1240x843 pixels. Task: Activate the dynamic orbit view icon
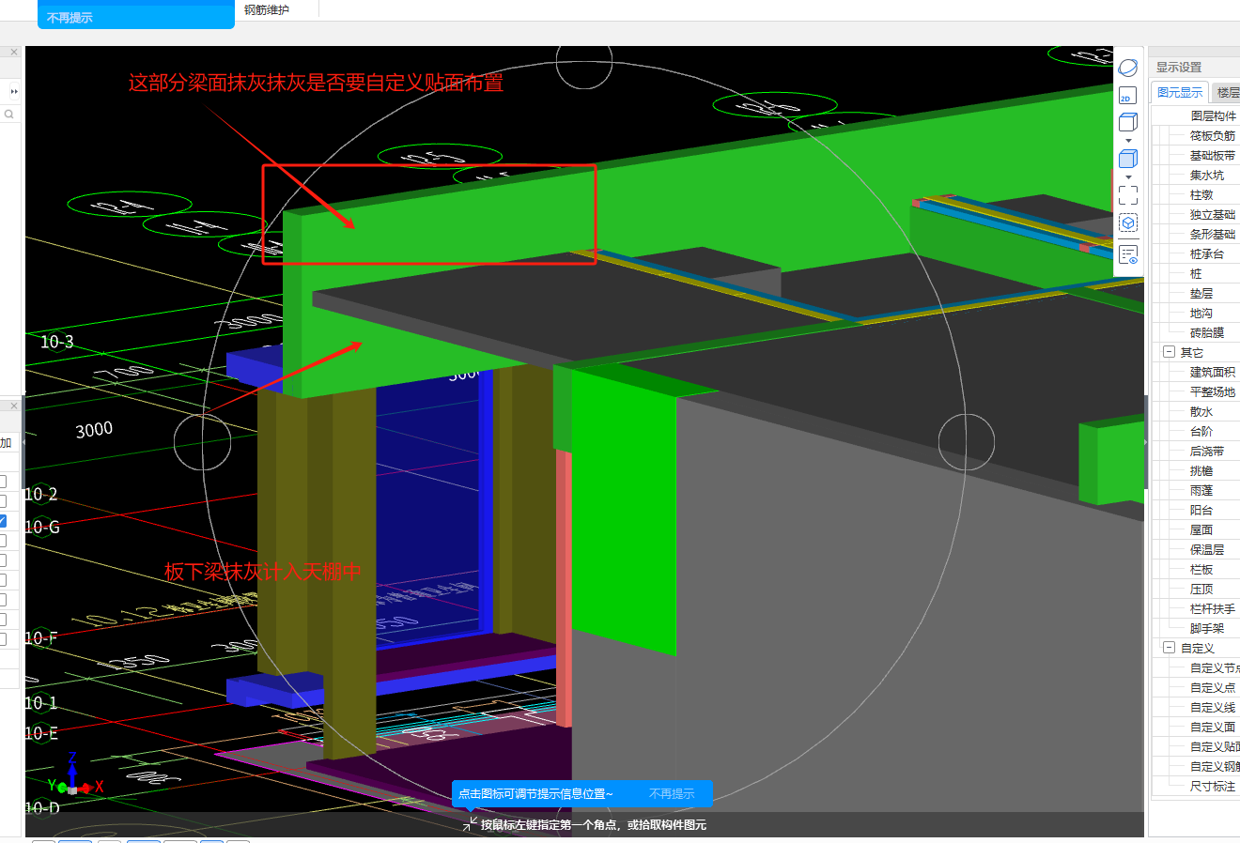tap(1128, 68)
